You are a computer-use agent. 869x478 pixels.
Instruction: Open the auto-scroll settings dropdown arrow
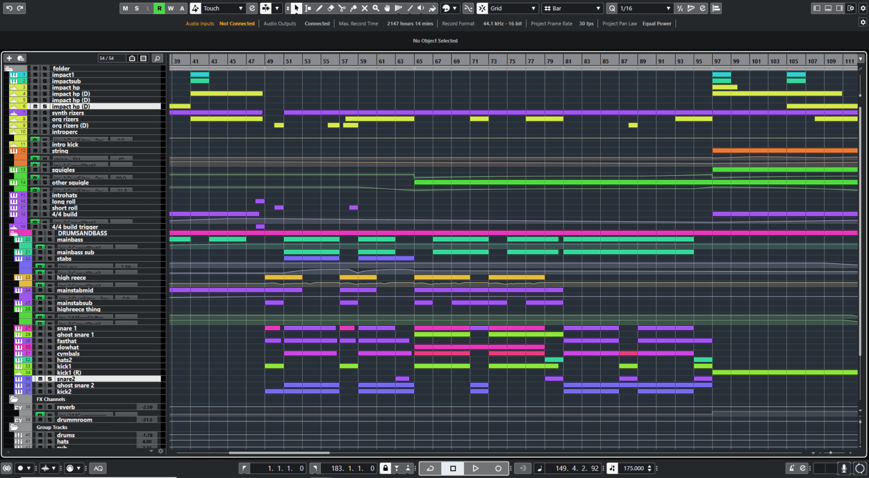[277, 8]
